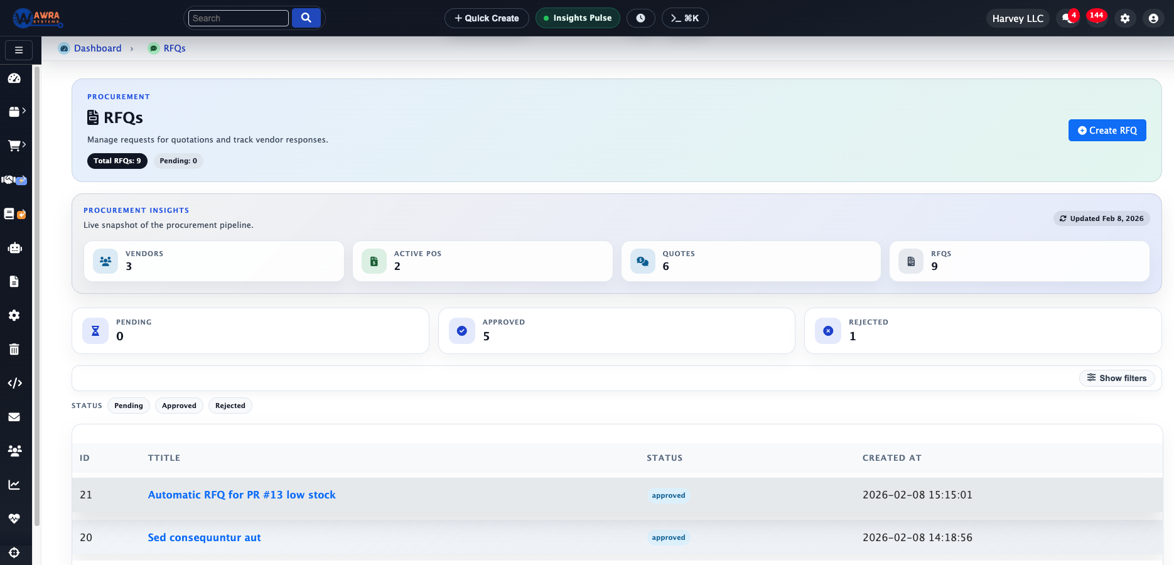
Task: Click the clock history icon in top bar
Action: click(640, 18)
